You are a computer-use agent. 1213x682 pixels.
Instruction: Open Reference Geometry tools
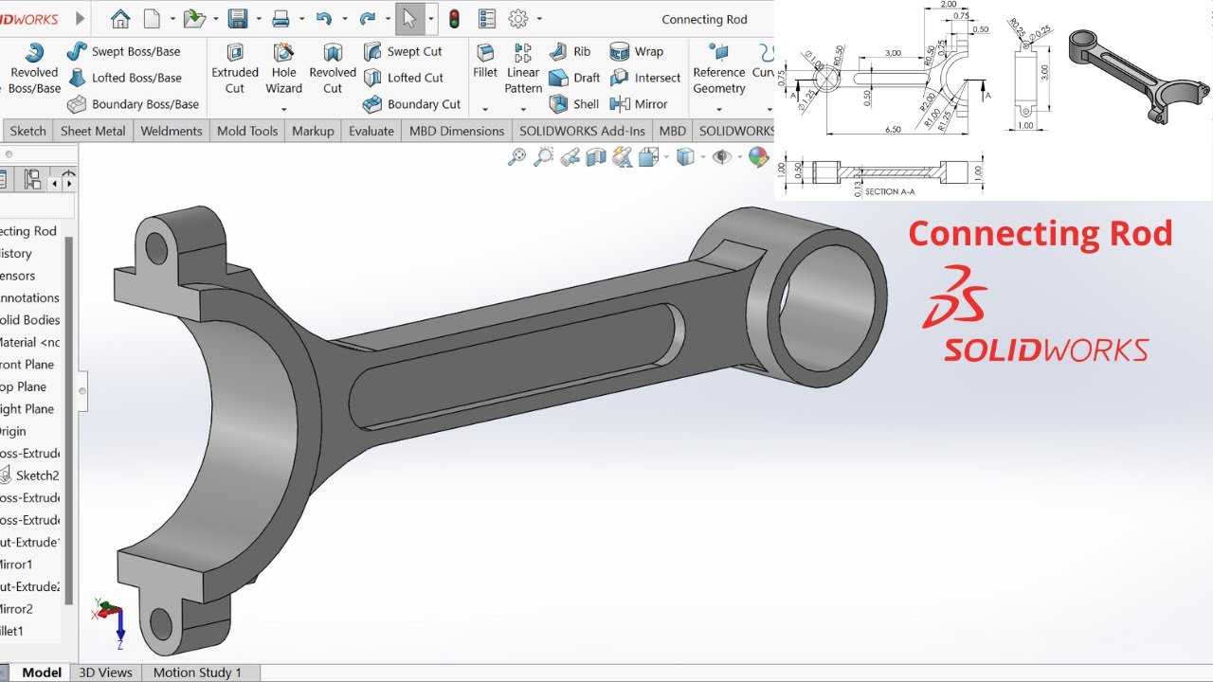coord(719,67)
